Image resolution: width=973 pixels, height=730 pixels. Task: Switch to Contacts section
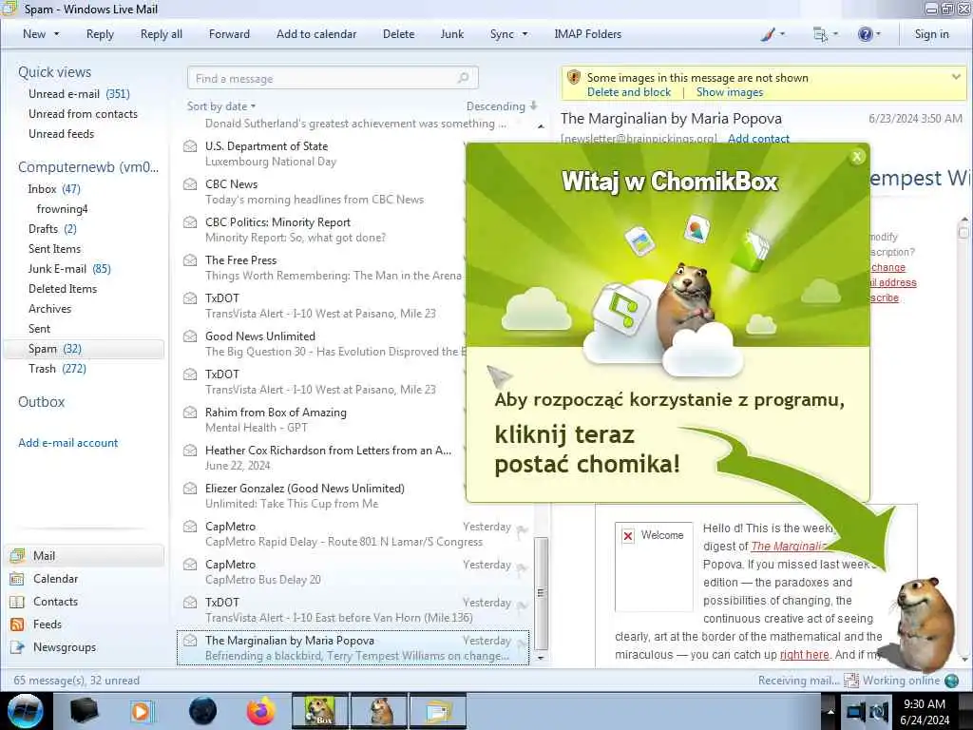(55, 602)
